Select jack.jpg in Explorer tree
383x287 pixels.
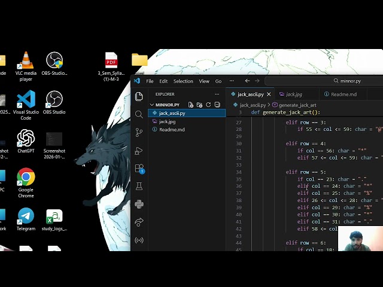click(187, 121)
